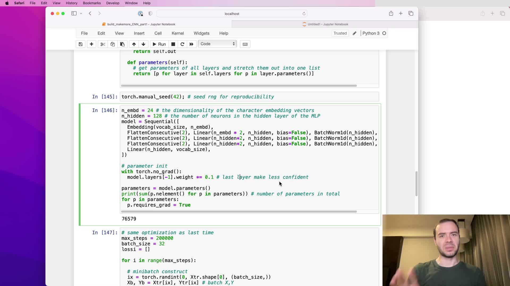Open the command palette keyboard icon
This screenshot has width=510, height=286.
coord(245,44)
